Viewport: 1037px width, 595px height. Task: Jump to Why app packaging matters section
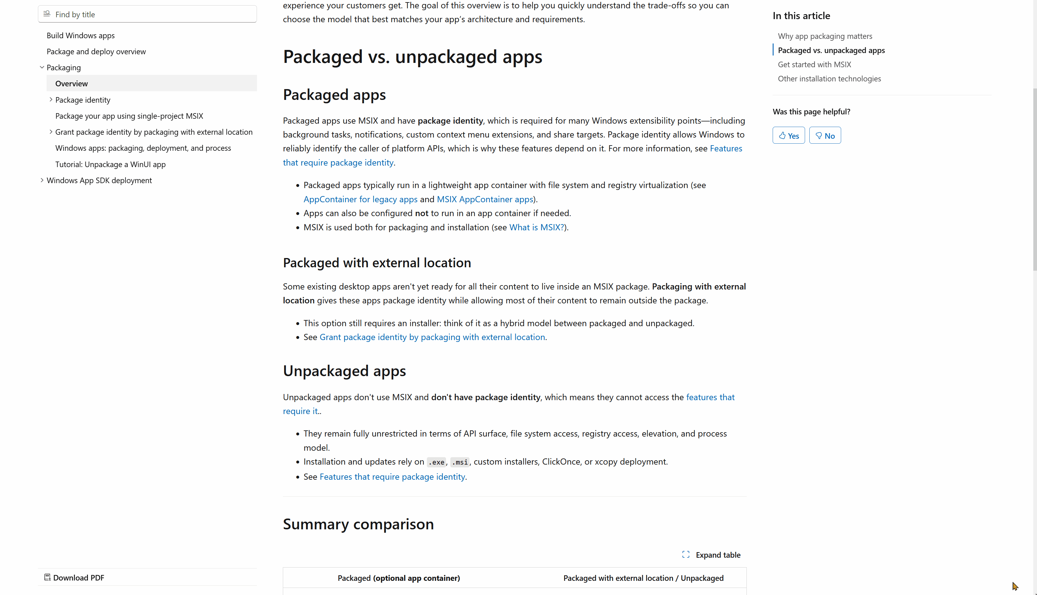824,36
